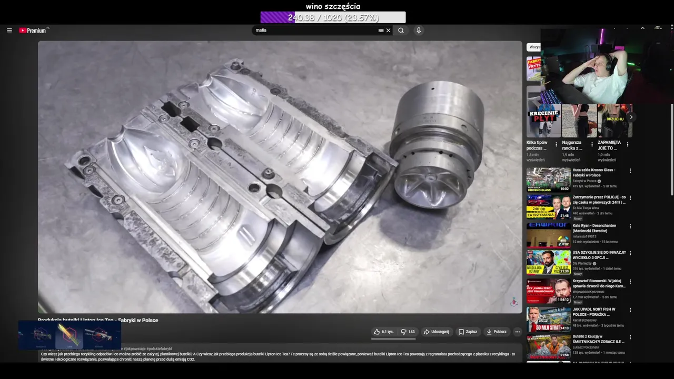674x379 pixels.
Task: Dislike the video (143)
Action: (x=408, y=332)
